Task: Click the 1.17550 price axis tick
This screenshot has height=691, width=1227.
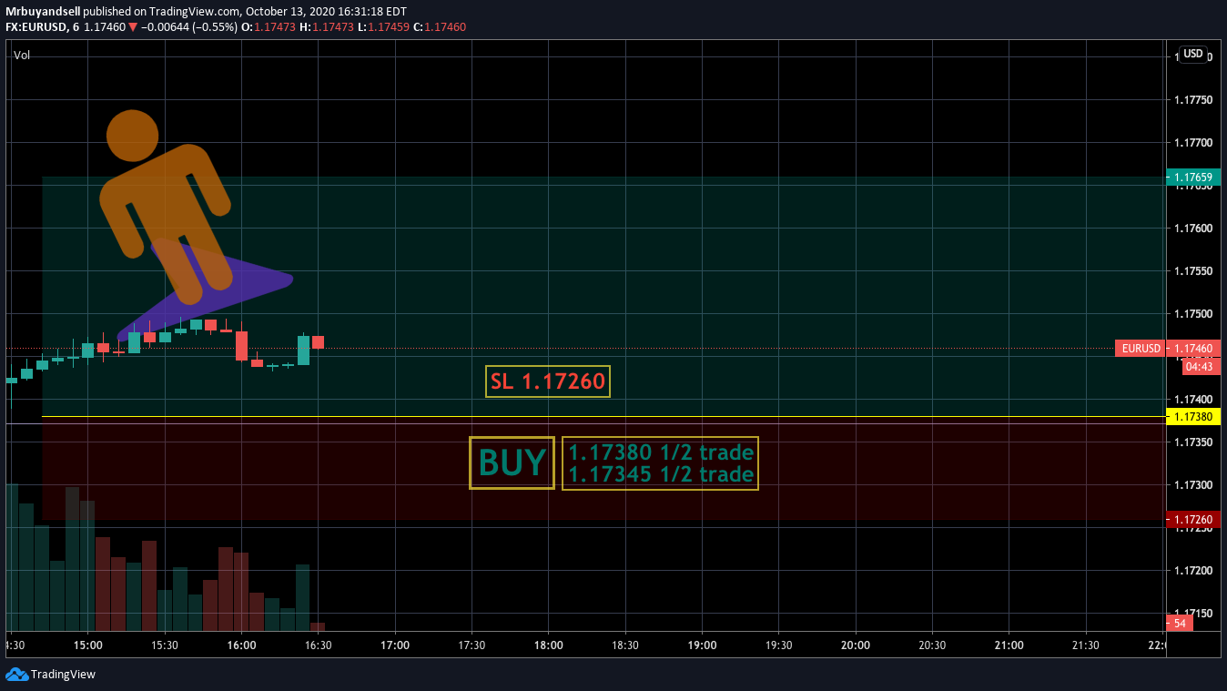Action: (1192, 271)
